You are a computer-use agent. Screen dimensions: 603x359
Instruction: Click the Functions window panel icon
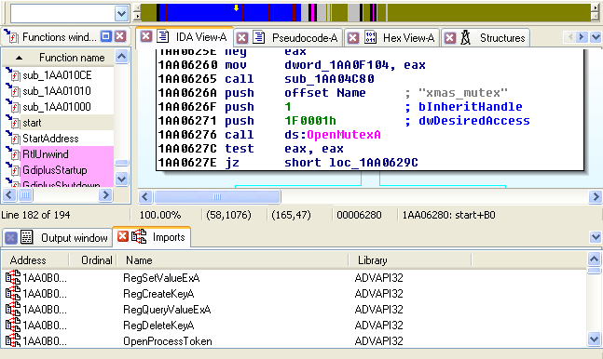tap(11, 36)
